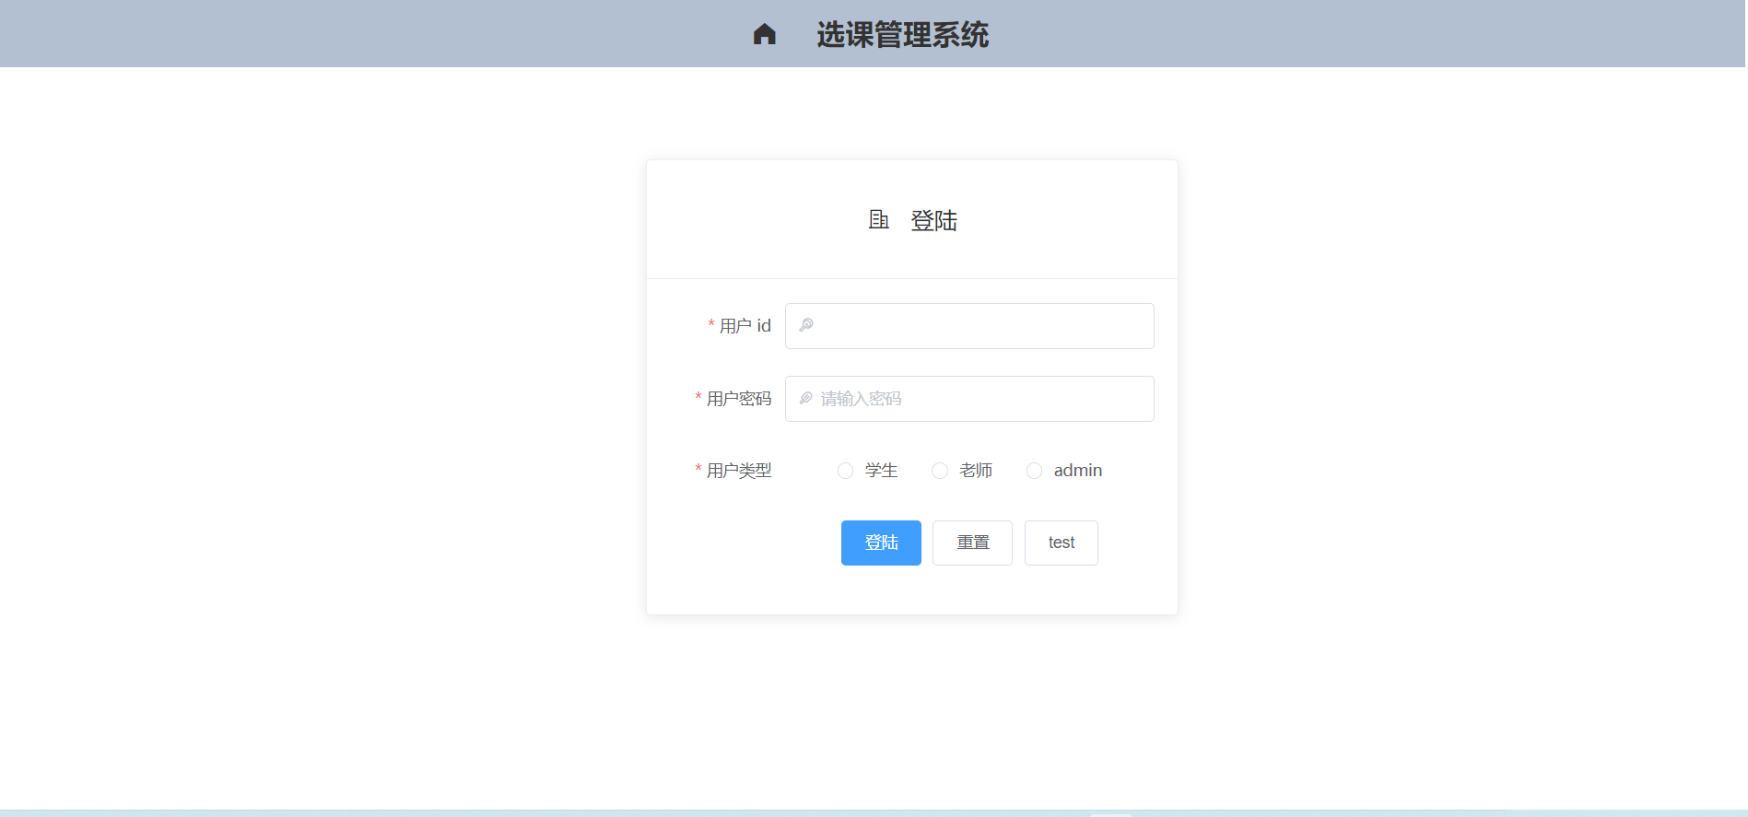Select the 学生 radio button circle

[x=845, y=471]
